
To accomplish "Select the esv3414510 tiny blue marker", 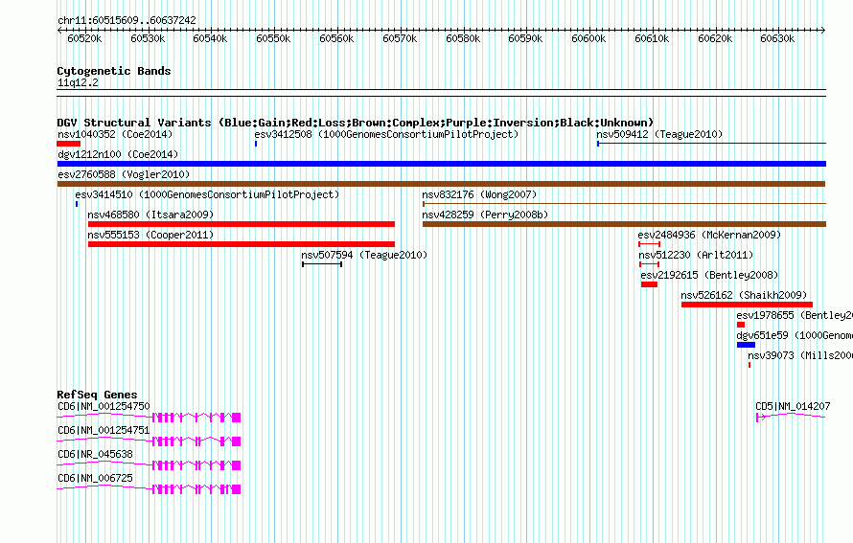I will [x=77, y=204].
